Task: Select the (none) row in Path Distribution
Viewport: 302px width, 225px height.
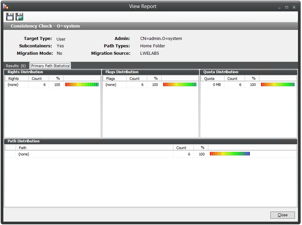Action: point(150,154)
